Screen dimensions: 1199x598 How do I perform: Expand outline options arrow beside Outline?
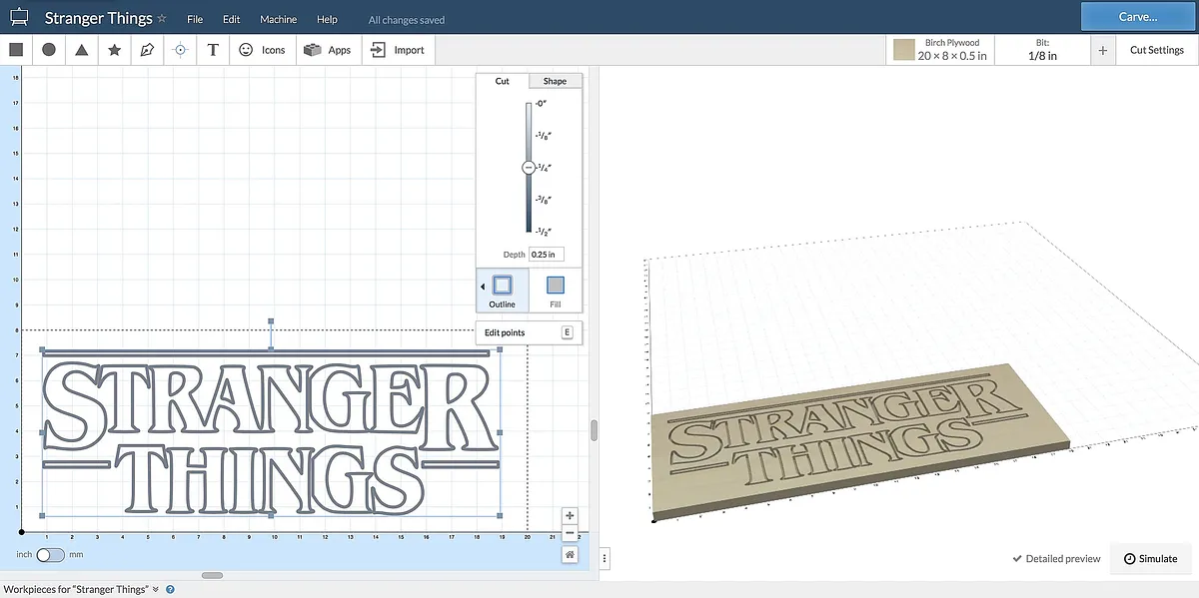483,287
